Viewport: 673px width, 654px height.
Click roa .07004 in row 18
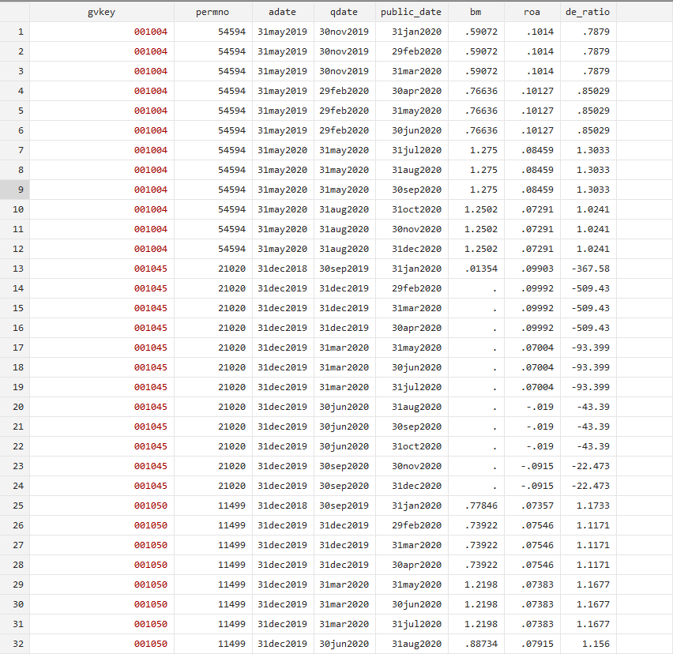coord(532,367)
